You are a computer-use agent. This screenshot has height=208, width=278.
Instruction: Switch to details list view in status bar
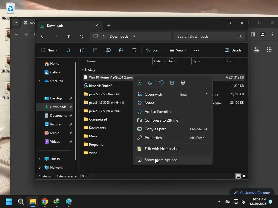pos(238,176)
